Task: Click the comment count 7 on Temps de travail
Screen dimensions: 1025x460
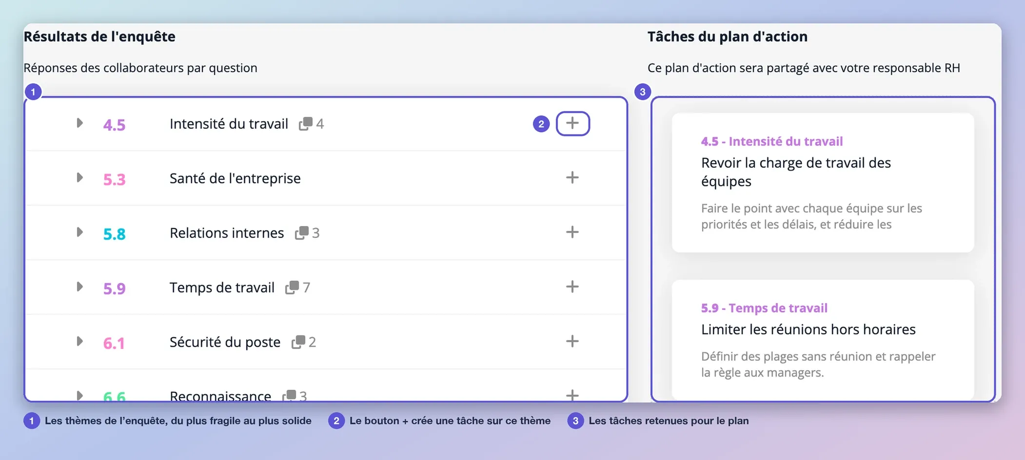Action: (x=306, y=287)
